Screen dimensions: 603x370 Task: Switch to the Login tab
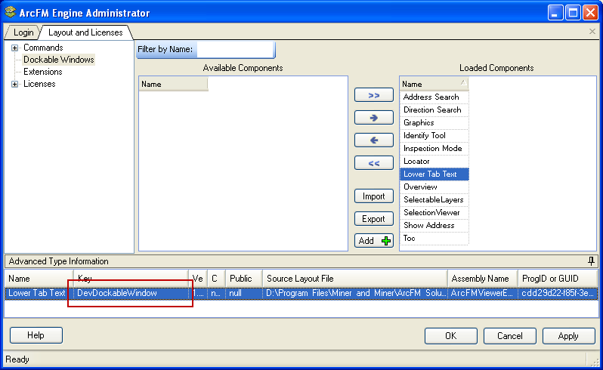pyautogui.click(x=23, y=32)
